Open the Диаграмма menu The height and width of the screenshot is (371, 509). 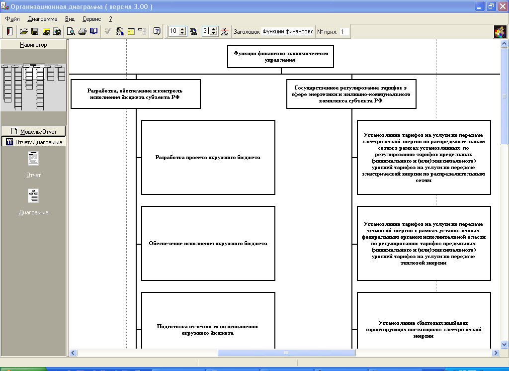(x=43, y=19)
